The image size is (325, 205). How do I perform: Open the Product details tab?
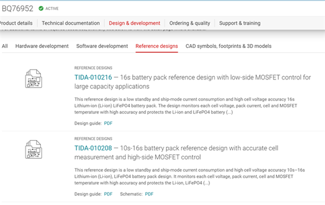pyautogui.click(x=16, y=23)
